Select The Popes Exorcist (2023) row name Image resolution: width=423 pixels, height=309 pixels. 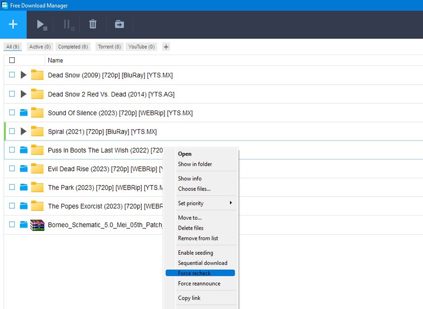(105, 206)
